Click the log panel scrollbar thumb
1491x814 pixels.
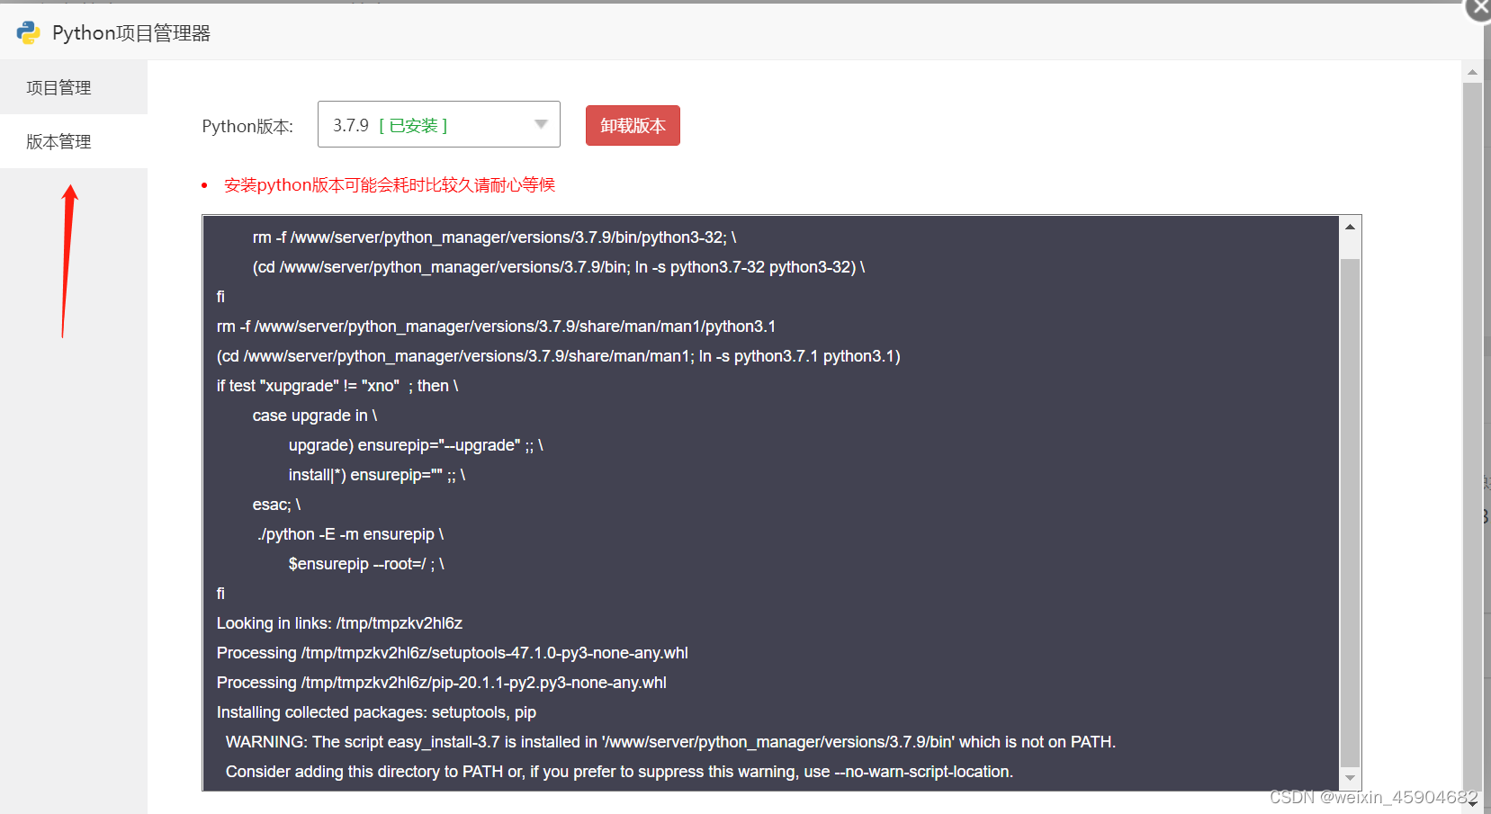1350,511
